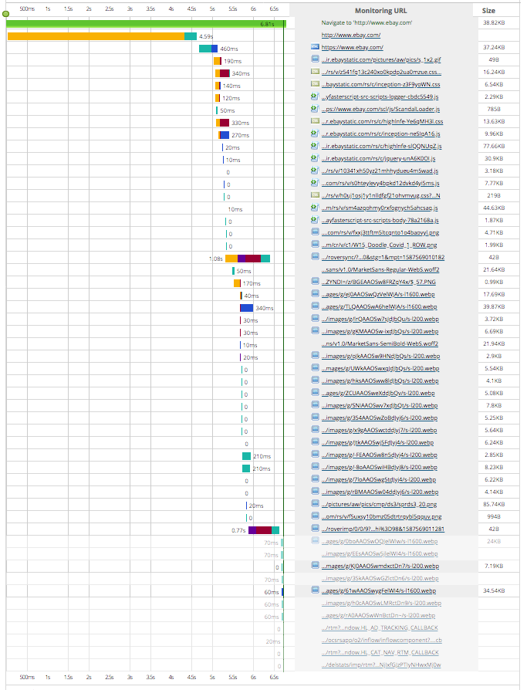Open the fxxj3ttftm5ltcqnto1o4baovyl.png link
Image resolution: width=527 pixels, height=690 pixels.
(x=380, y=232)
